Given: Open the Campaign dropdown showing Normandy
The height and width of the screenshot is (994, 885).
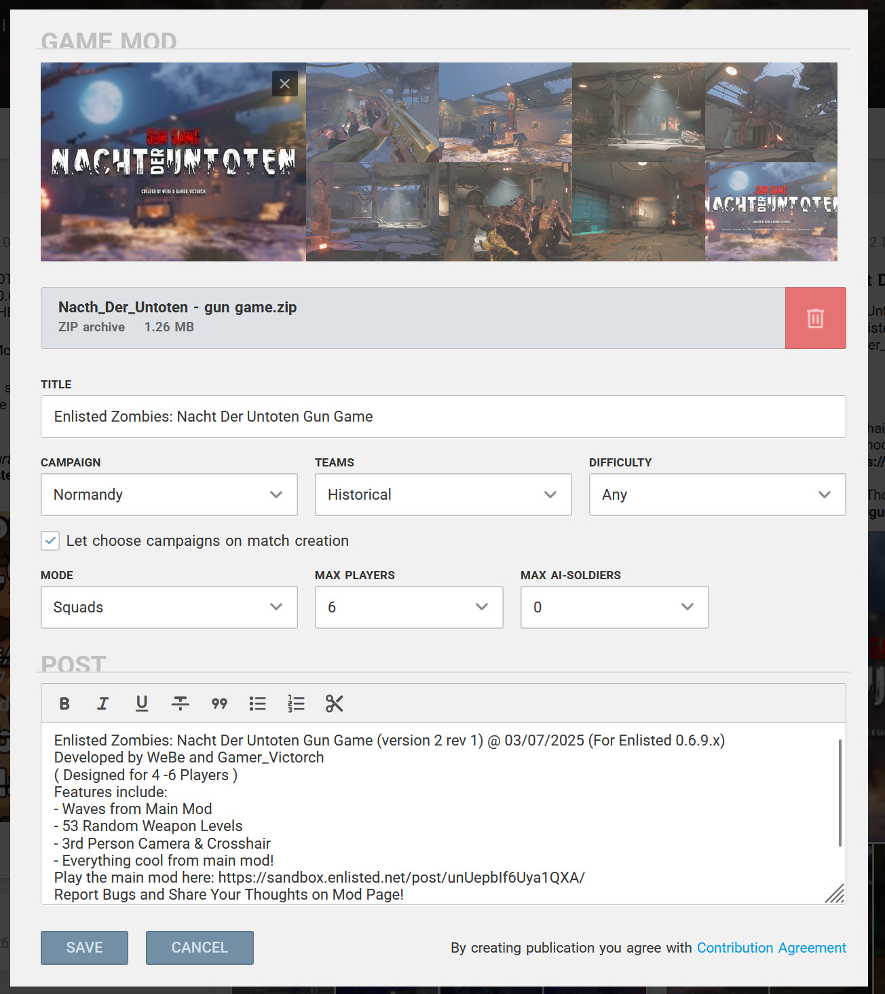Looking at the screenshot, I should pyautogui.click(x=169, y=494).
